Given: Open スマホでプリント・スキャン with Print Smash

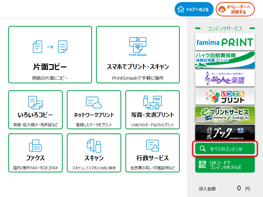Looking at the screenshot, I should pos(138,54).
